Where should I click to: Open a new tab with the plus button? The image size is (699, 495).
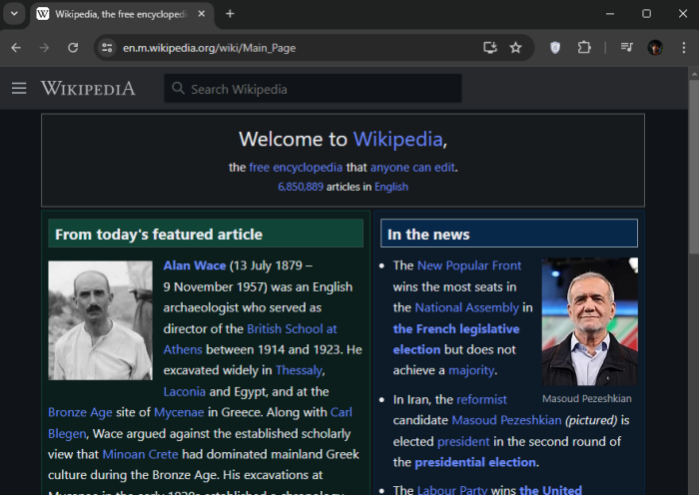tap(230, 14)
